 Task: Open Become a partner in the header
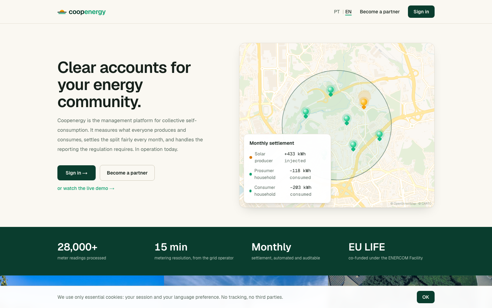tap(380, 12)
